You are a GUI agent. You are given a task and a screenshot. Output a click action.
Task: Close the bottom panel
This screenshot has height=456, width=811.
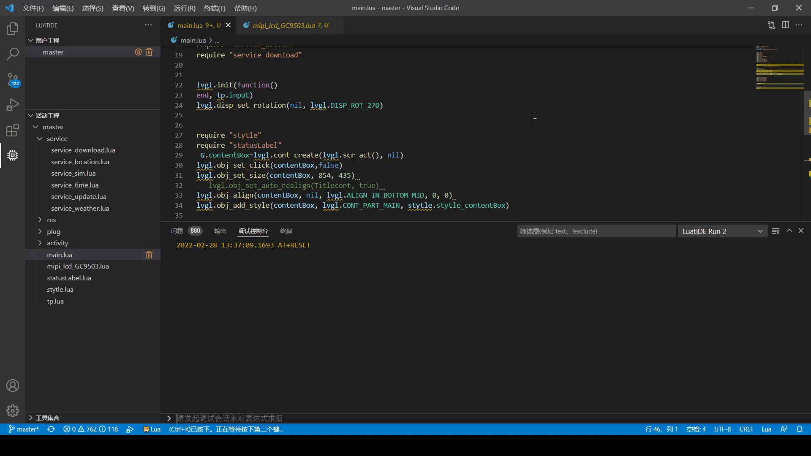coord(801,231)
